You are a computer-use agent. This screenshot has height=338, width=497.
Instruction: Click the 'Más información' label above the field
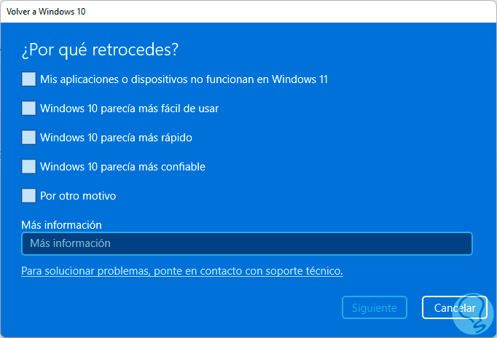[x=61, y=224]
